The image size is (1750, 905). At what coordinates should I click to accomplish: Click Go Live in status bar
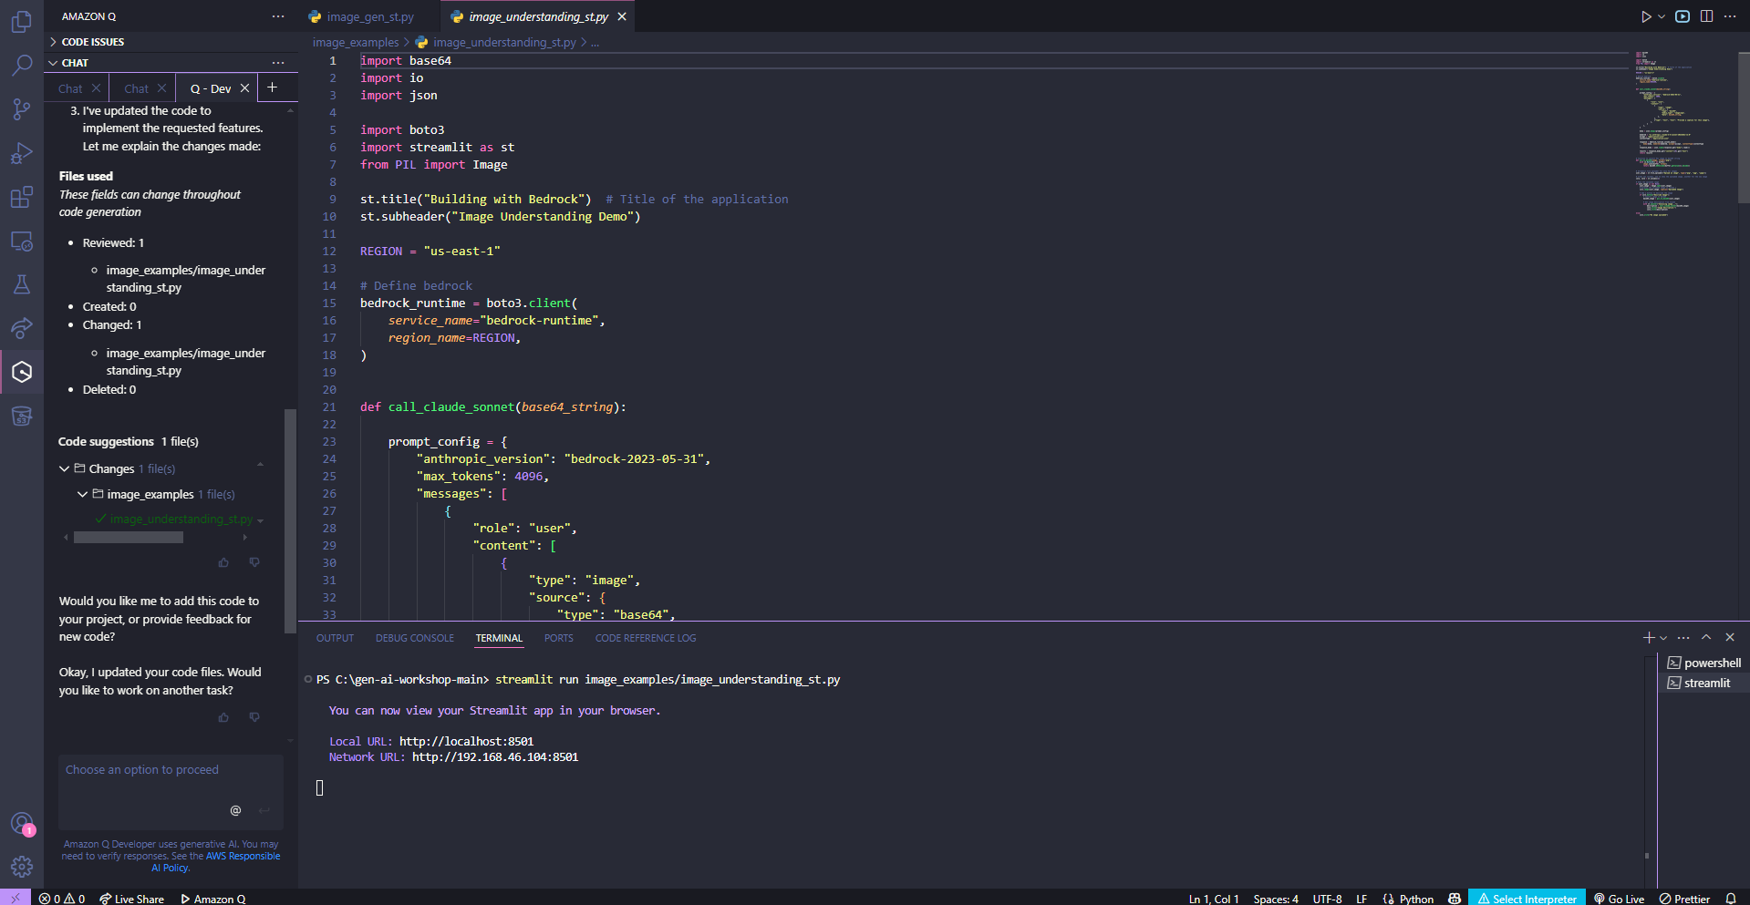1619,899
